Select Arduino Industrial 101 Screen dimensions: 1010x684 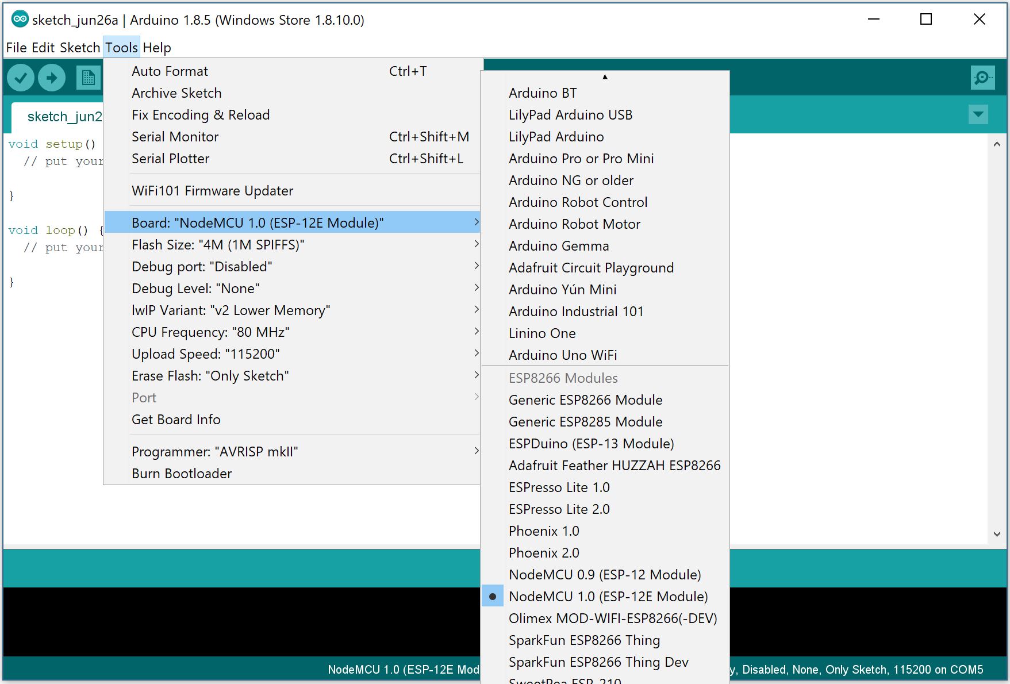click(x=605, y=311)
